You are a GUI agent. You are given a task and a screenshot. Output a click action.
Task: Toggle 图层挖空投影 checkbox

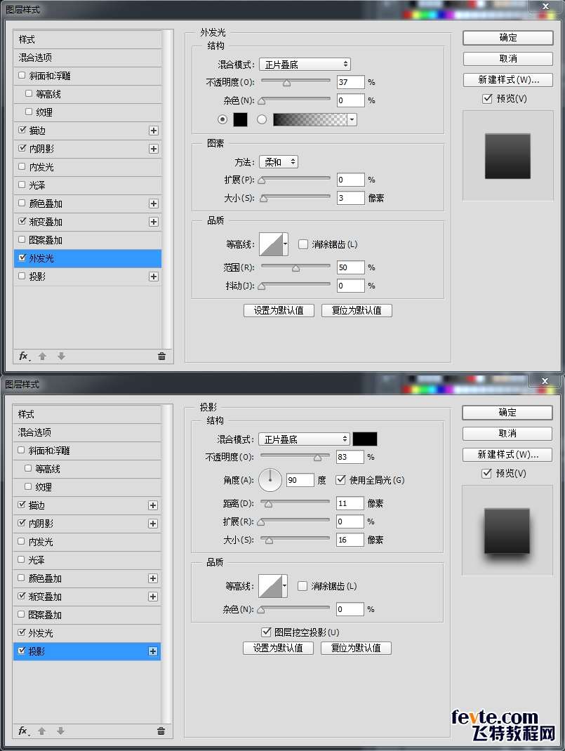(x=266, y=632)
